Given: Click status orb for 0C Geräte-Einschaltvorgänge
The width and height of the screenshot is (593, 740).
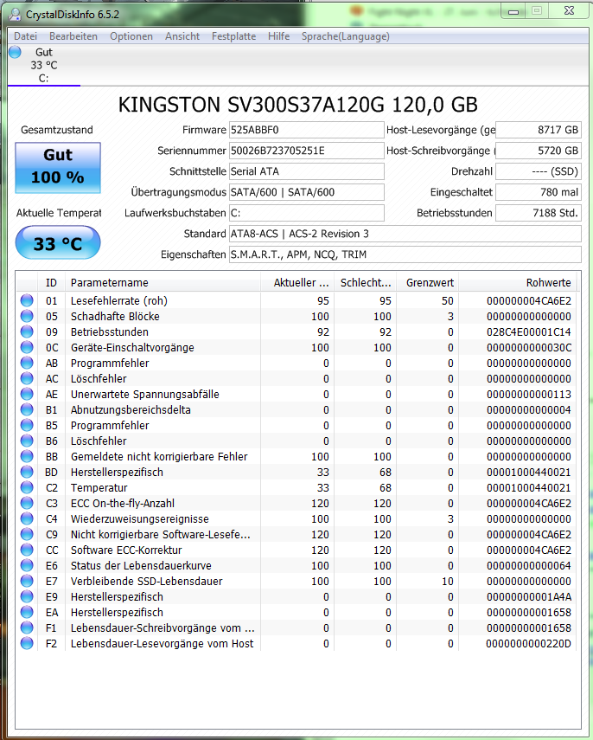Looking at the screenshot, I should pyautogui.click(x=27, y=347).
